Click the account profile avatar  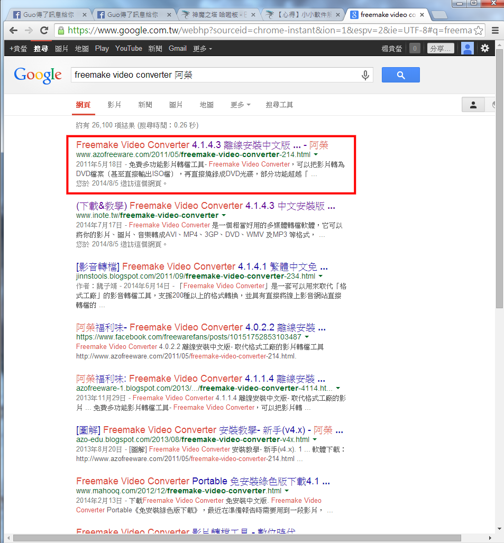coord(467,49)
